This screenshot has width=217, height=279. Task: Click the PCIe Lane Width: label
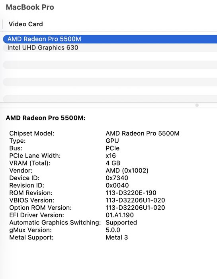click(35, 156)
